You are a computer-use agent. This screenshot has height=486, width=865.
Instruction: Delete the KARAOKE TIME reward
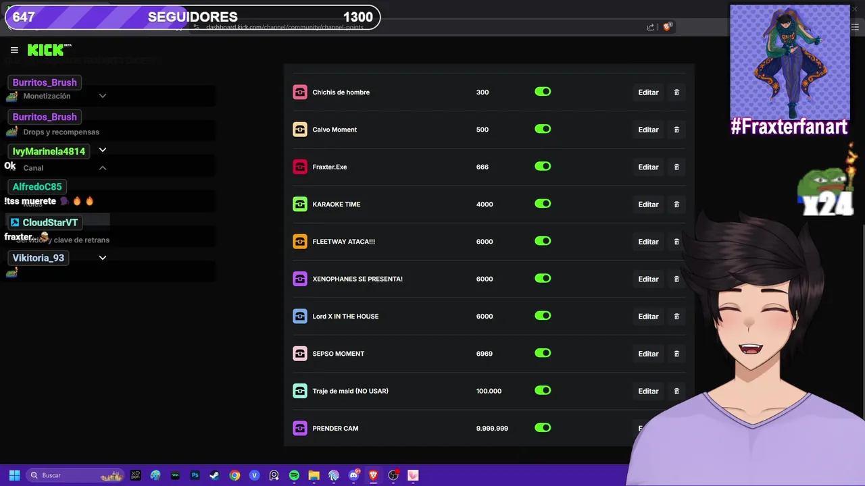676,205
